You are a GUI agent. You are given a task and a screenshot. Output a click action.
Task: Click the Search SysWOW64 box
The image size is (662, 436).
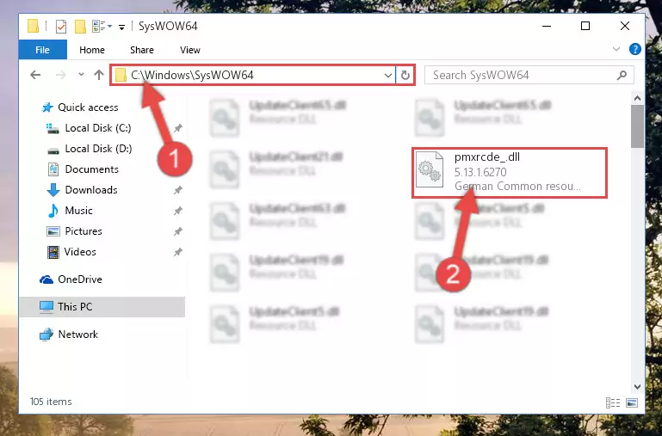(x=529, y=75)
